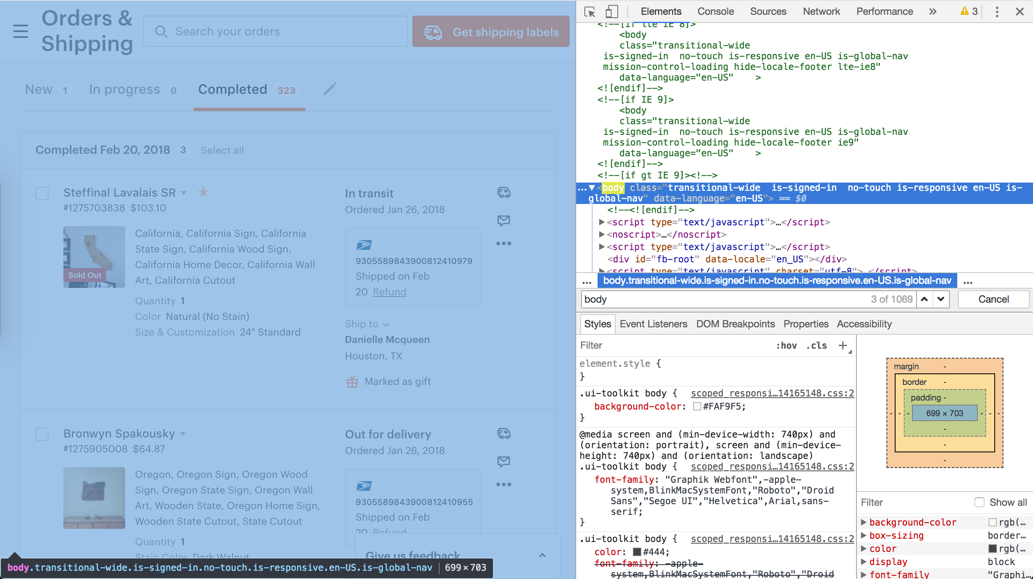Expand the background-color computed property
The image size is (1033, 579).
(x=863, y=522)
